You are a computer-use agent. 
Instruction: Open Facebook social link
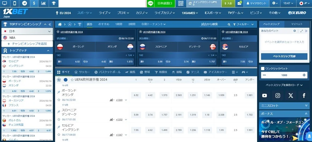coord(304,96)
